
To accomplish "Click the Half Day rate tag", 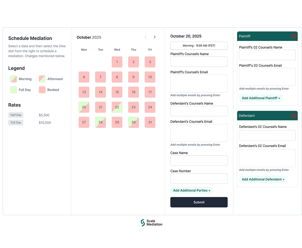I will (16, 115).
